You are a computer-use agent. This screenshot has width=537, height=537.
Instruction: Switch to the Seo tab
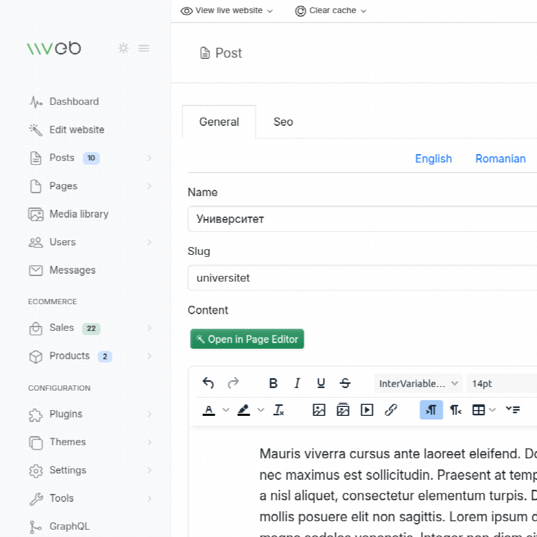tap(283, 122)
